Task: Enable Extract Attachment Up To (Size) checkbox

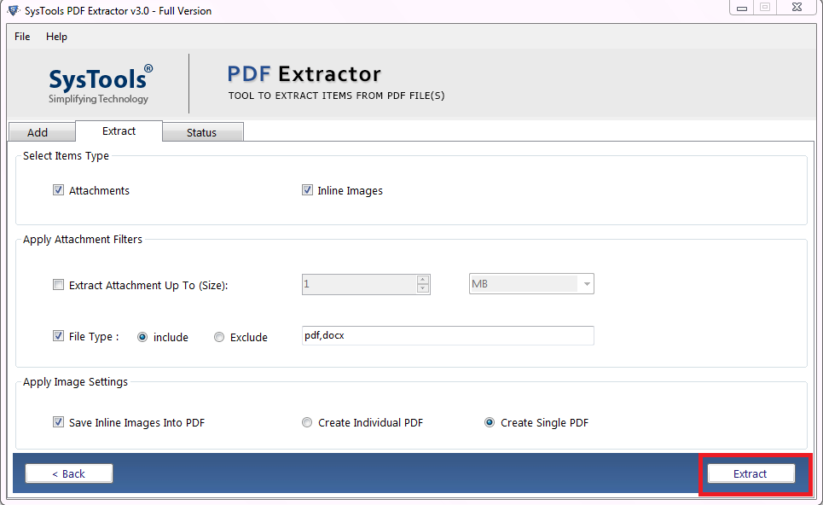Action: tap(58, 285)
